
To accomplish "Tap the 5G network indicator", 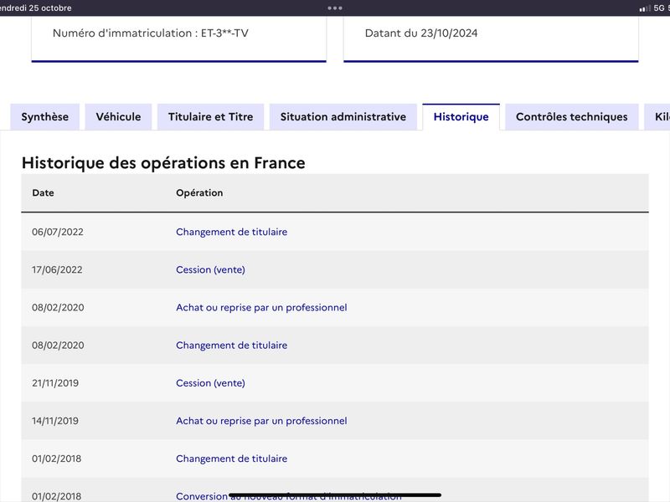I will coord(659,8).
